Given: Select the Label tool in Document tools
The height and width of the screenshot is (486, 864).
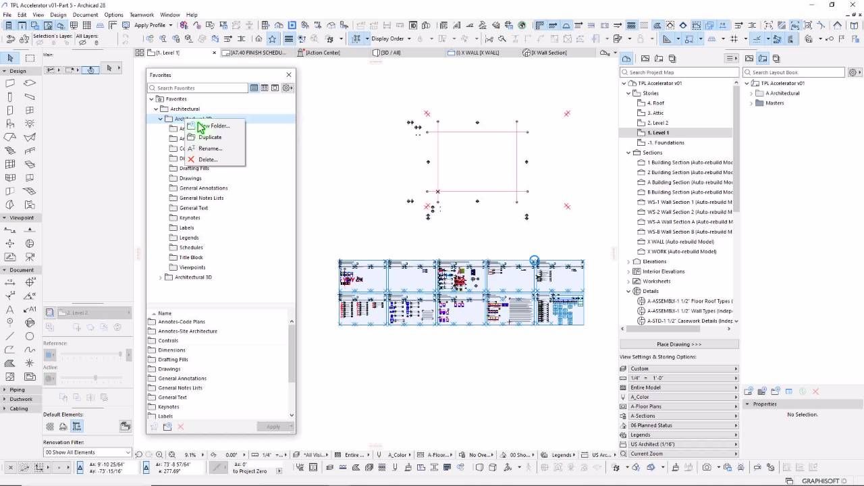Looking at the screenshot, I should coord(30,309).
